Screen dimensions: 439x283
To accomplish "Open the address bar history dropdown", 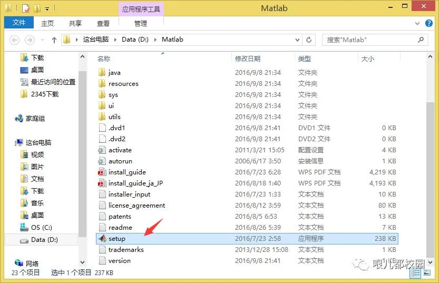I will pos(297,40).
